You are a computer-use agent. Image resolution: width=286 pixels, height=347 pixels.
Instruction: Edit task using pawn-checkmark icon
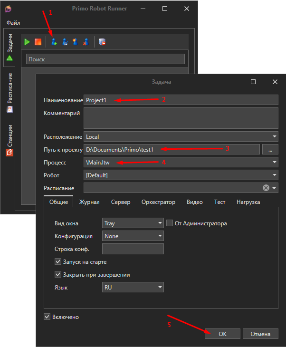[65, 42]
